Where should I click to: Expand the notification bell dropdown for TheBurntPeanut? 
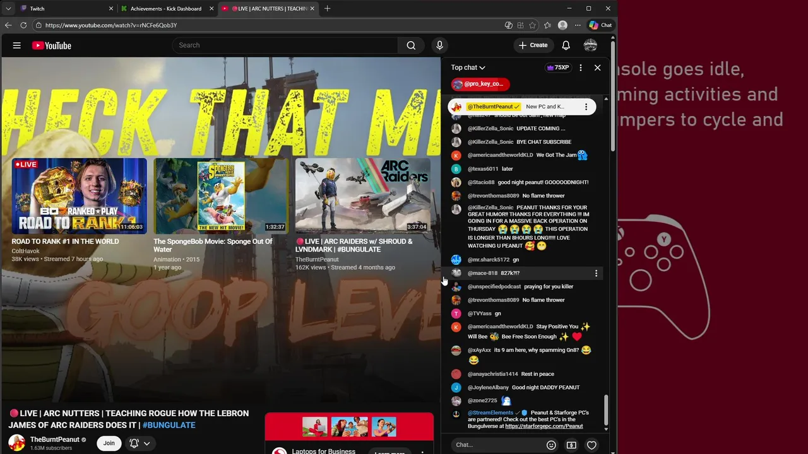tap(146, 443)
